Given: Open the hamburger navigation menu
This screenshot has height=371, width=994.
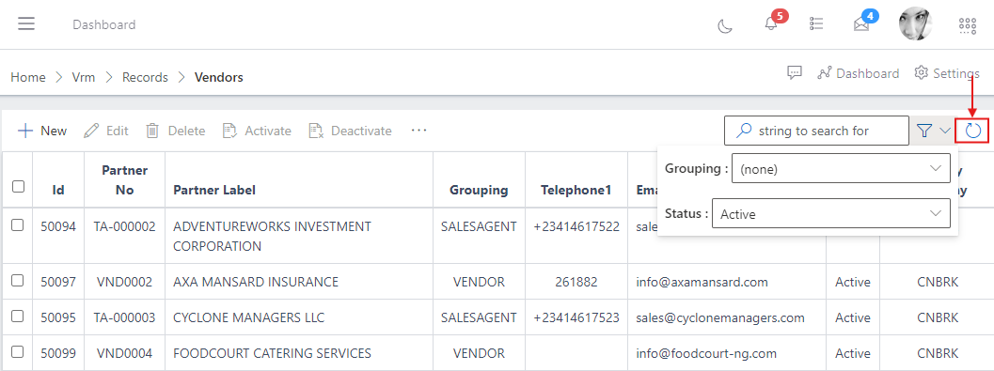Looking at the screenshot, I should pos(26,24).
